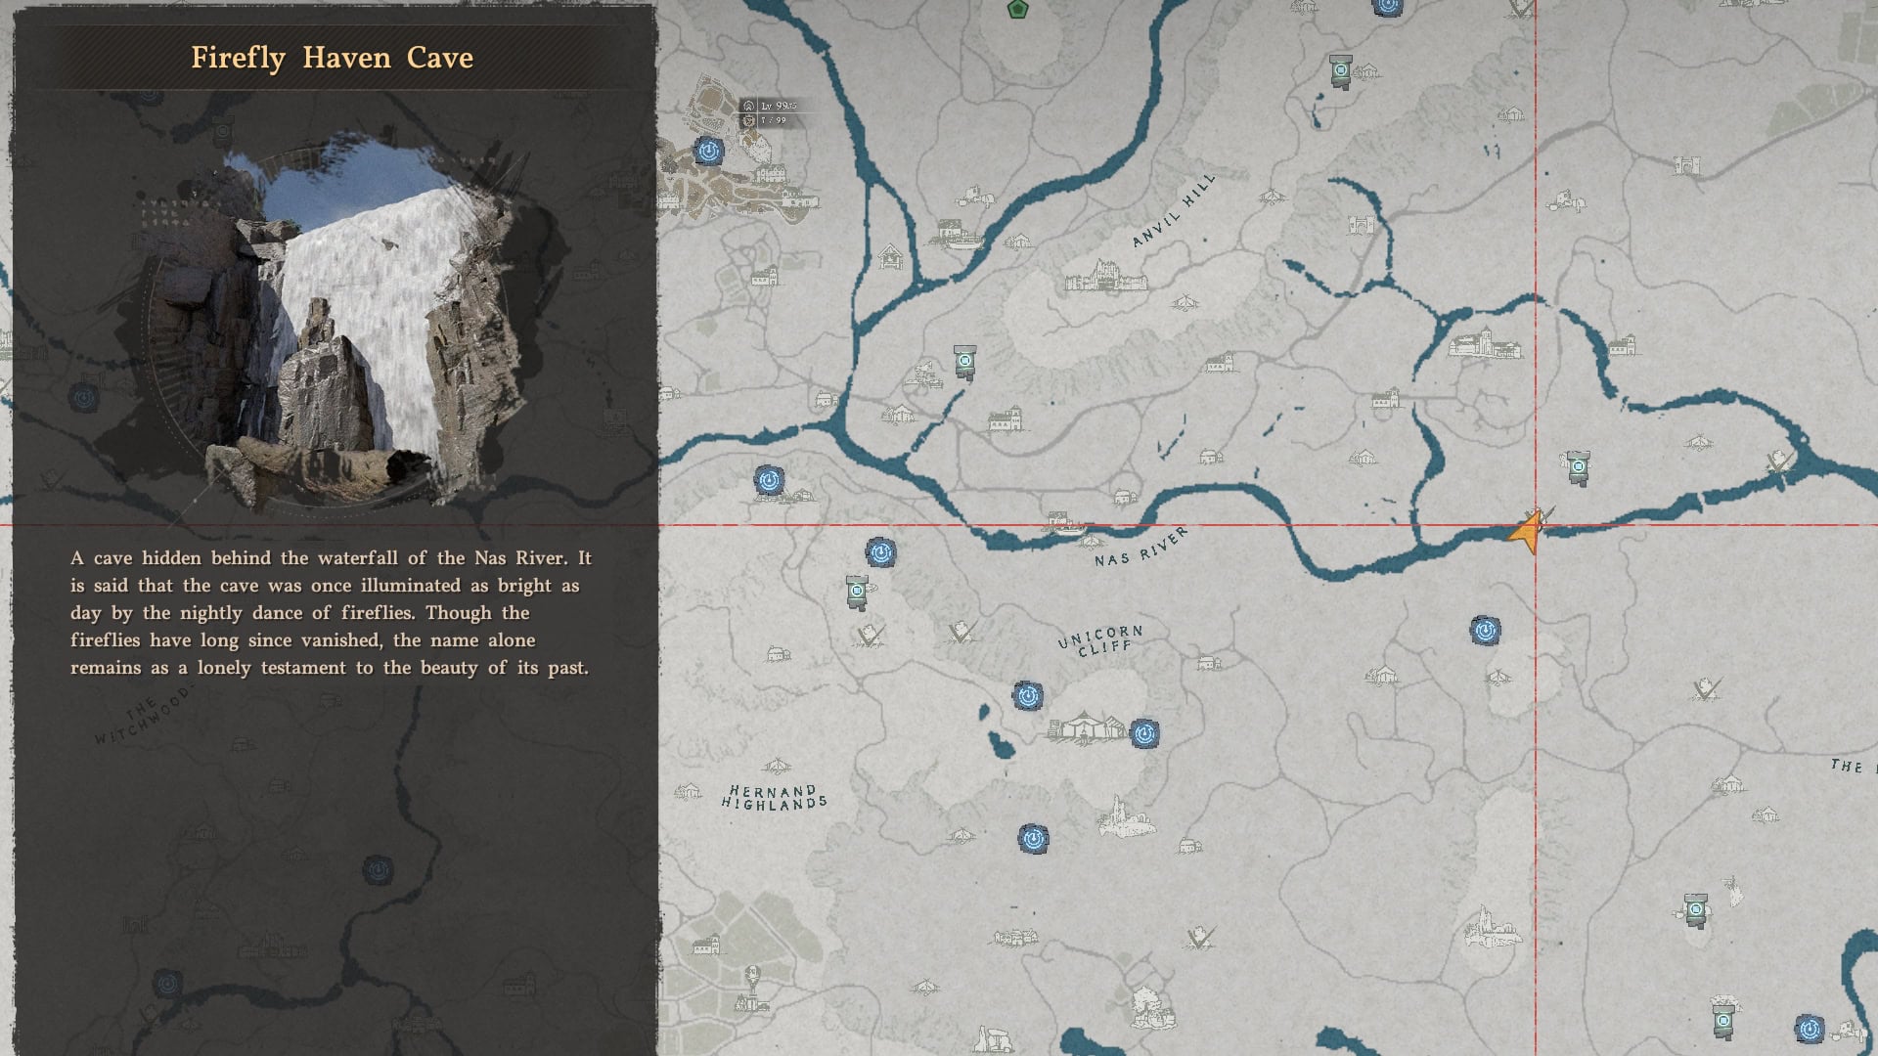
Task: Click blue fast-travel marker south of player arrow
Action: point(1485,630)
